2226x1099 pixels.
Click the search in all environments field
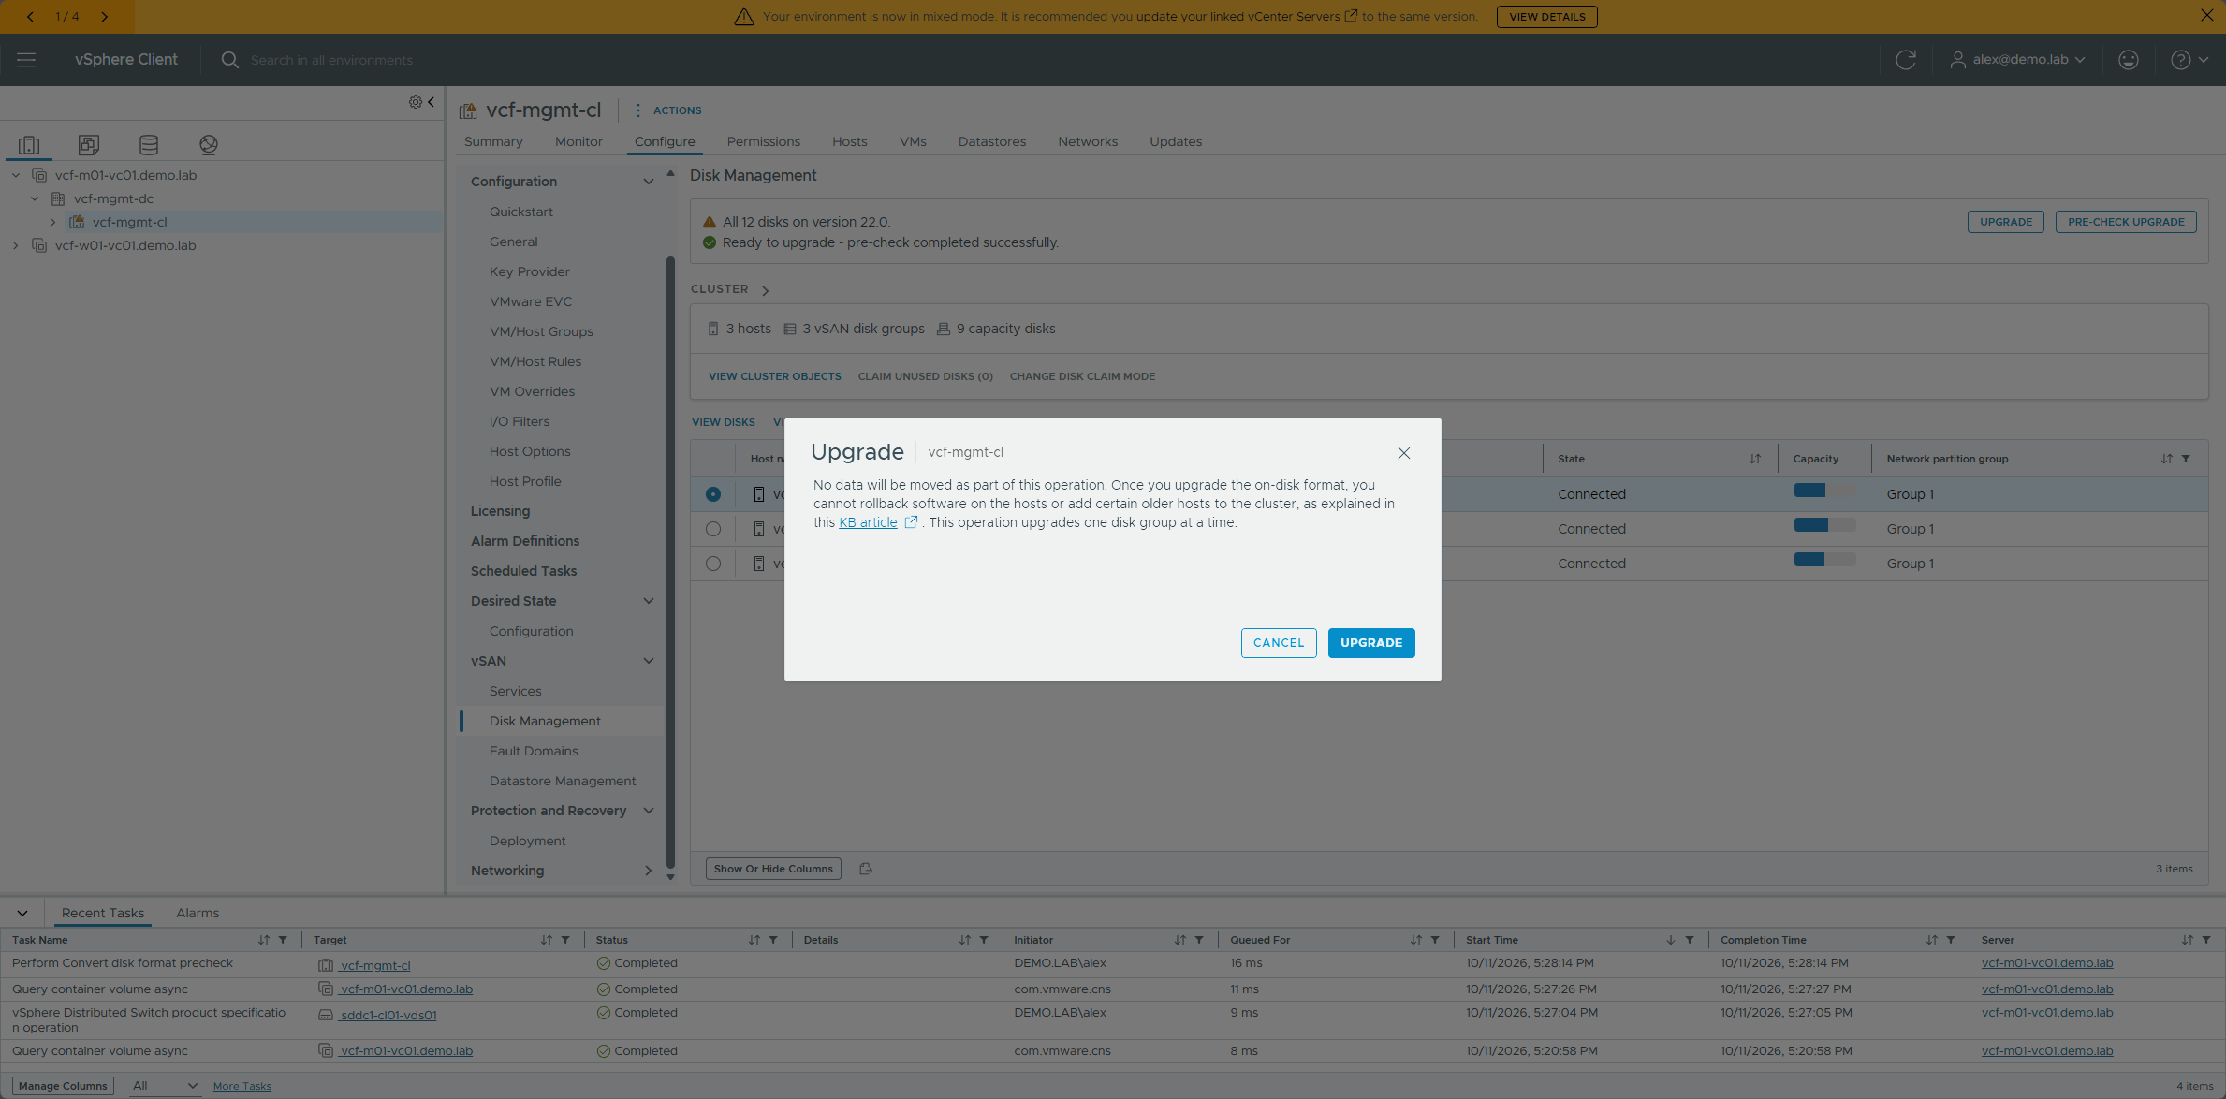pyautogui.click(x=331, y=60)
